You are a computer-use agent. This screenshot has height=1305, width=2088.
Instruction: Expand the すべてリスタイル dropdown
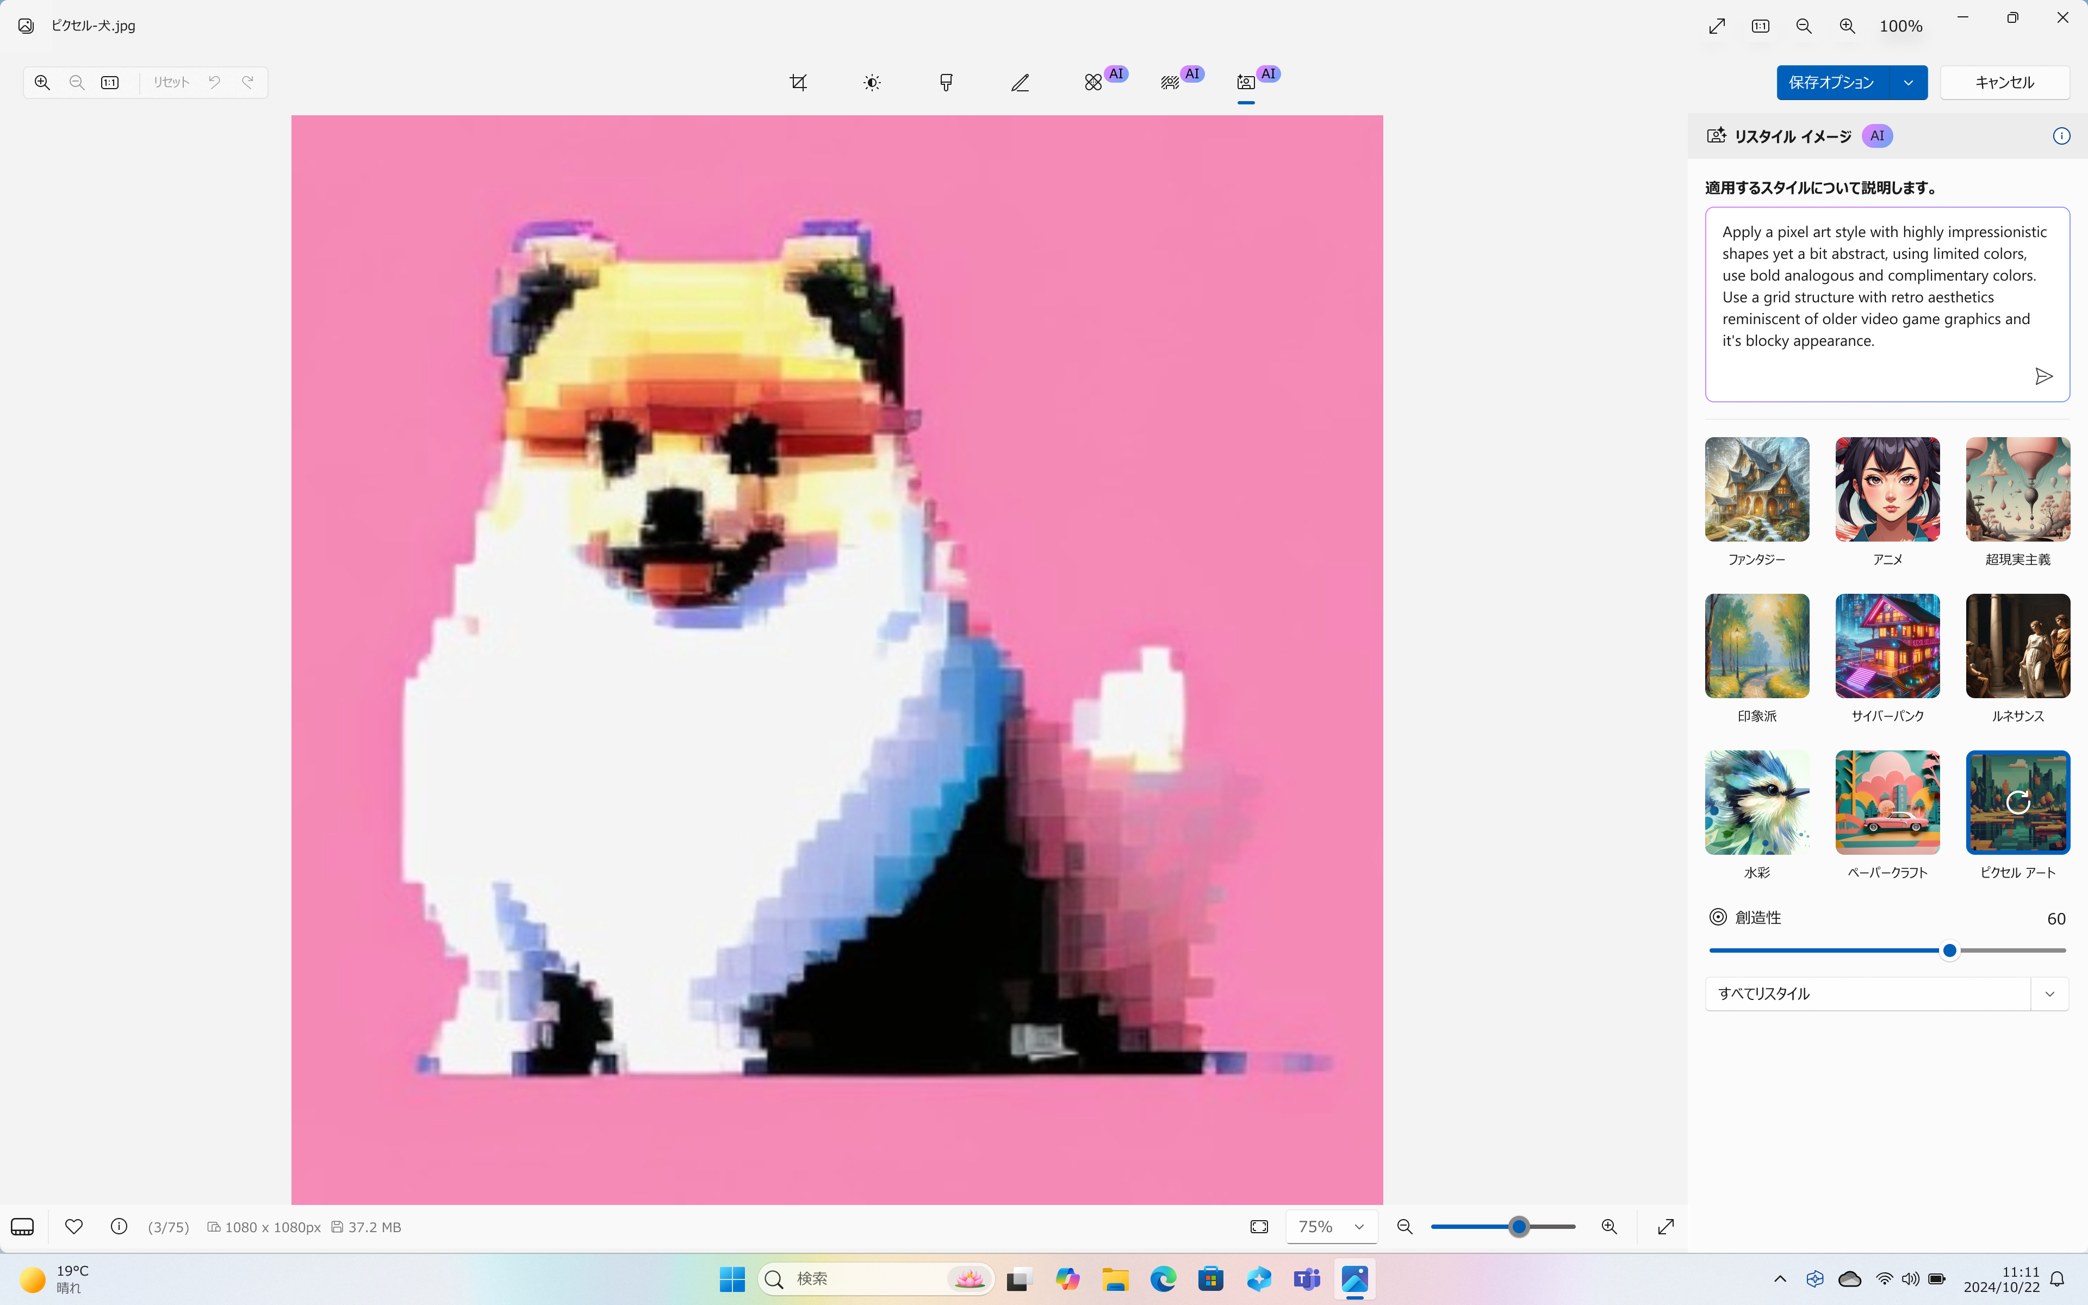click(x=2049, y=995)
